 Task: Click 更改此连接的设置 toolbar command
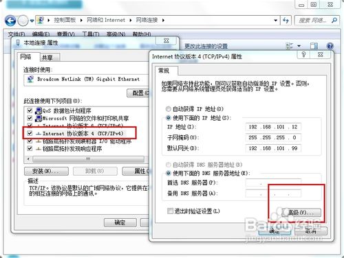click(206, 46)
